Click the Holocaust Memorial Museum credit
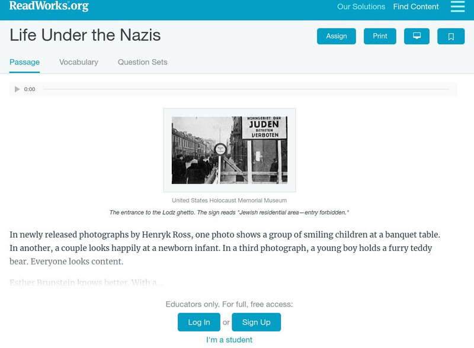 pyautogui.click(x=230, y=200)
